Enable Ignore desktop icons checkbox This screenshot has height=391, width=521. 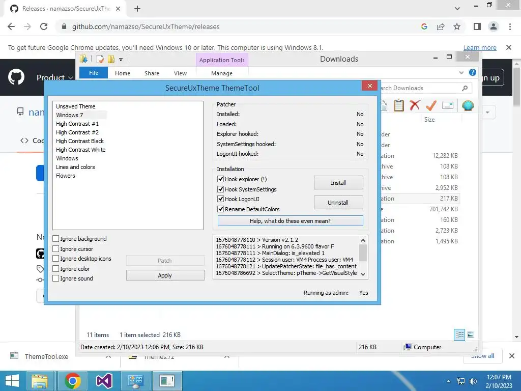point(56,259)
